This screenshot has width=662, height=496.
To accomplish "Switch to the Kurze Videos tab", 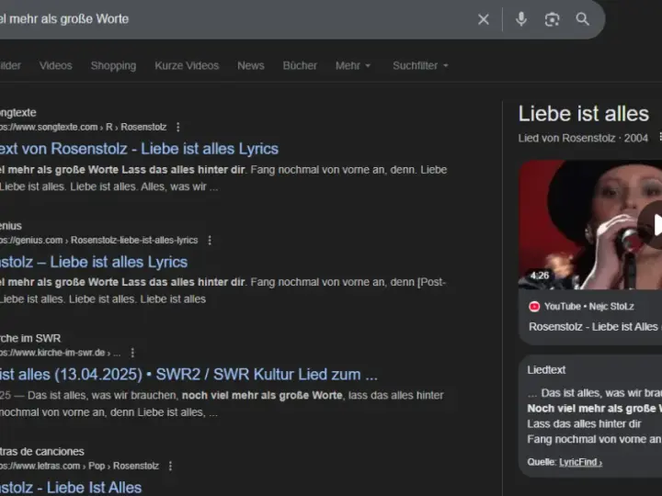I will [187, 65].
